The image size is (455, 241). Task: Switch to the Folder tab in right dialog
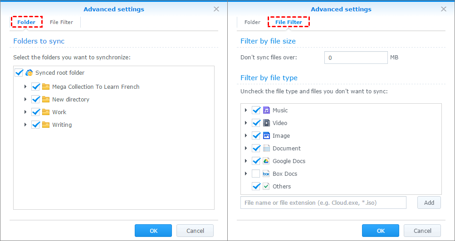pos(252,22)
